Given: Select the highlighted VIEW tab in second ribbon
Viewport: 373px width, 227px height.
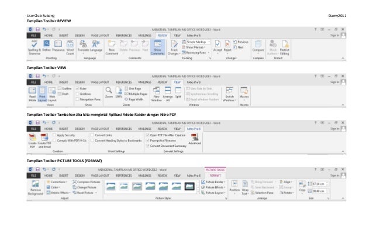Looking at the screenshot, I should point(177,82).
